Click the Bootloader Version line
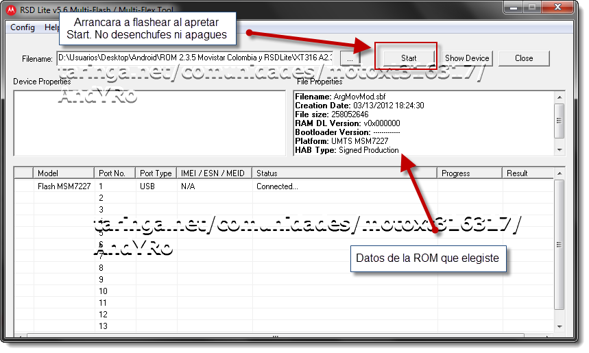 [348, 132]
